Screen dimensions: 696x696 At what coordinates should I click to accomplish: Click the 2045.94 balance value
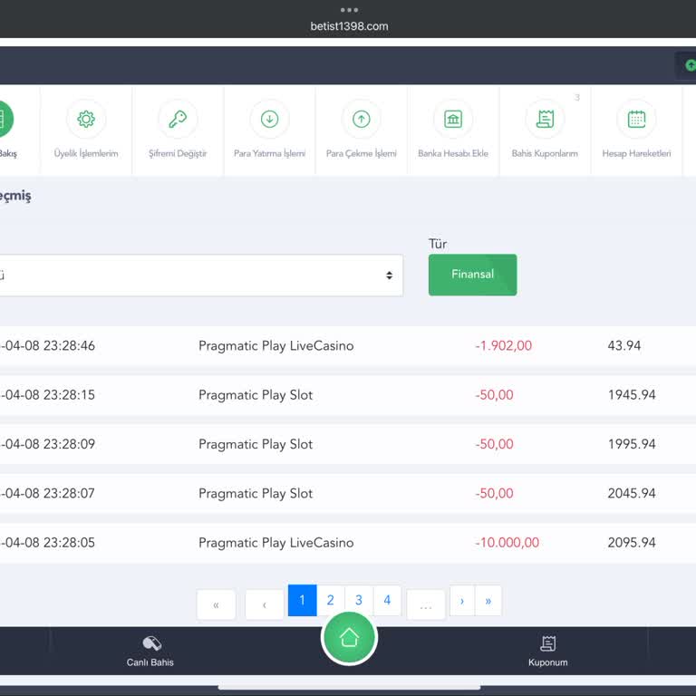(632, 494)
